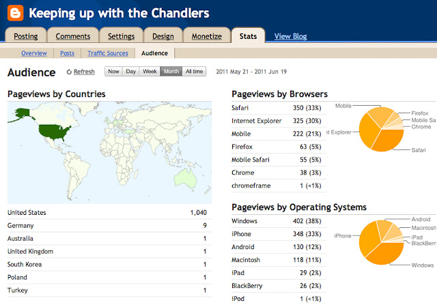Open the Overview stats sub-page
The image size is (437, 305).
34,53
